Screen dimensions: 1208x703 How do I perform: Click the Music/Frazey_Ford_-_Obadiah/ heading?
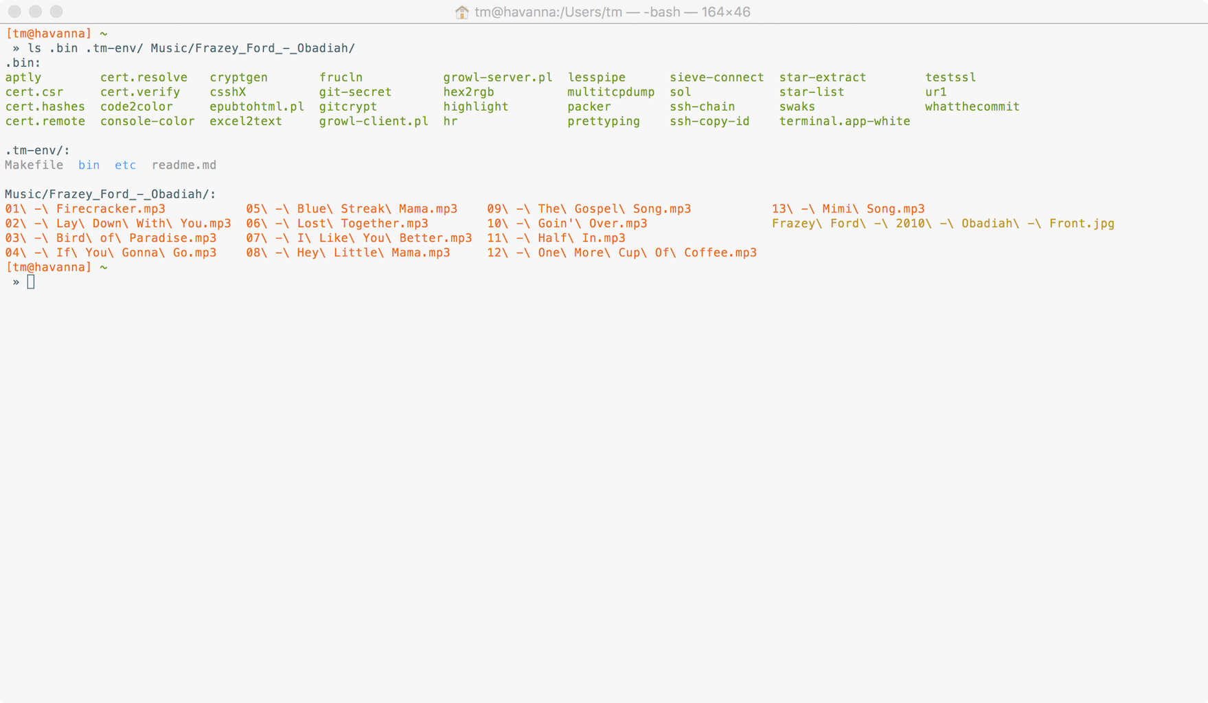tap(109, 194)
